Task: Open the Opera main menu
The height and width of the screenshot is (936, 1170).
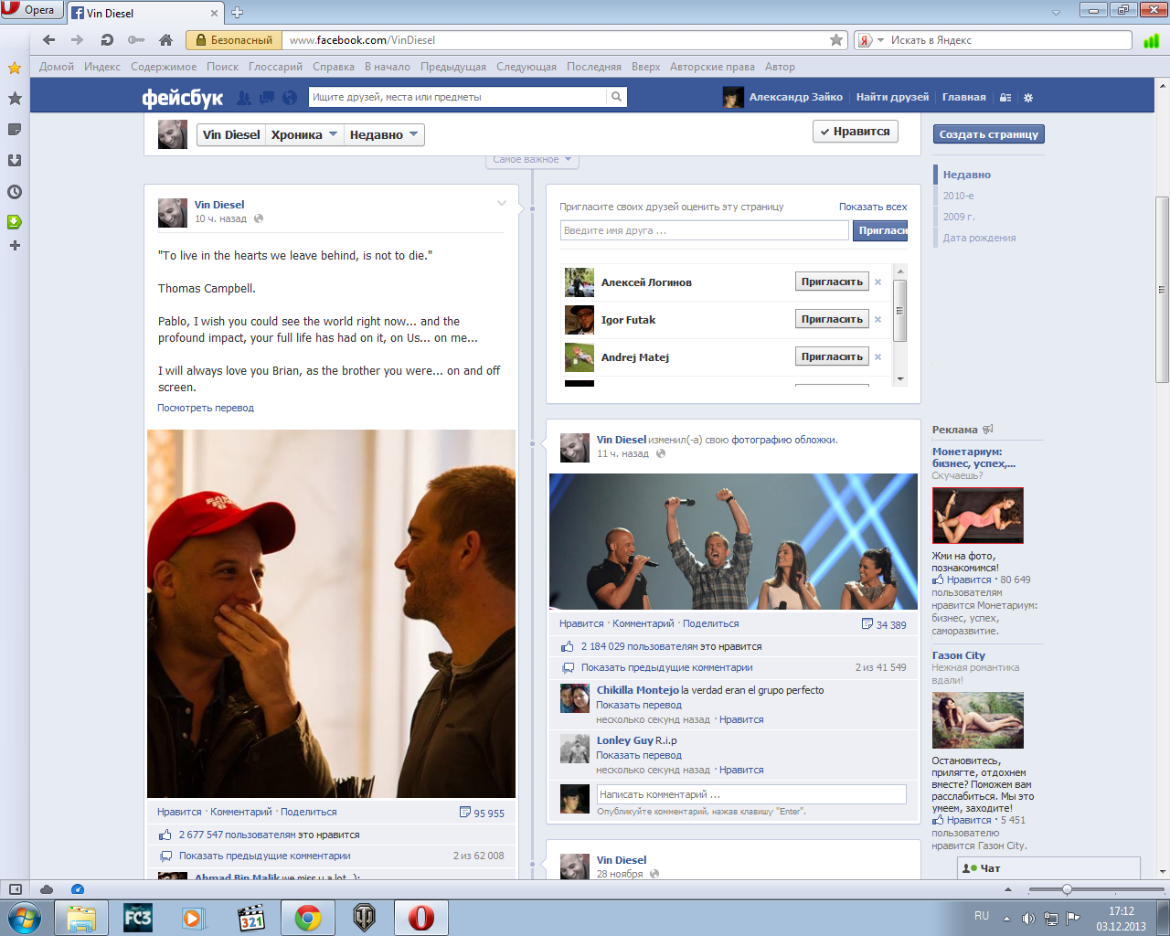Action: [x=32, y=9]
